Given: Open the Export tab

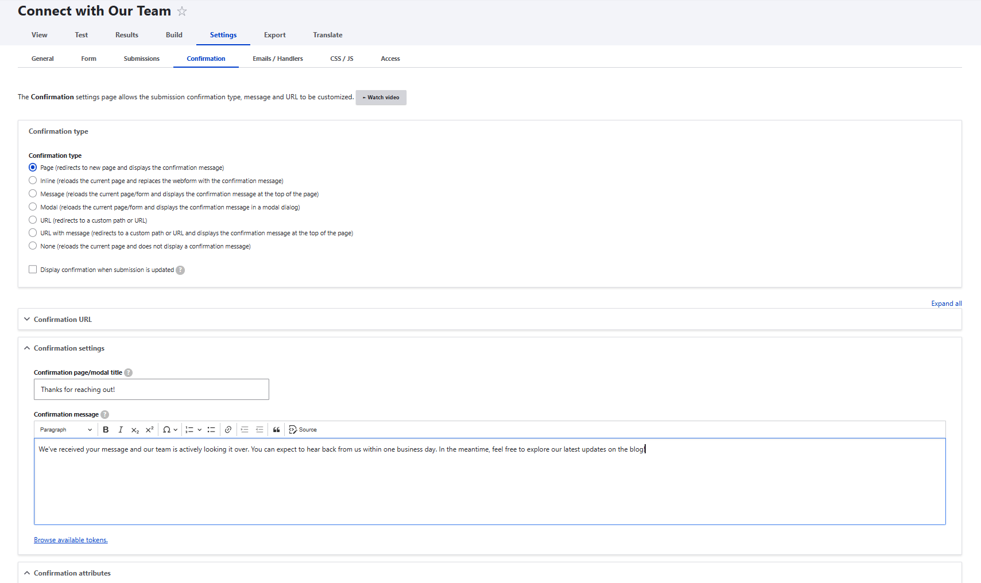Looking at the screenshot, I should tap(275, 35).
